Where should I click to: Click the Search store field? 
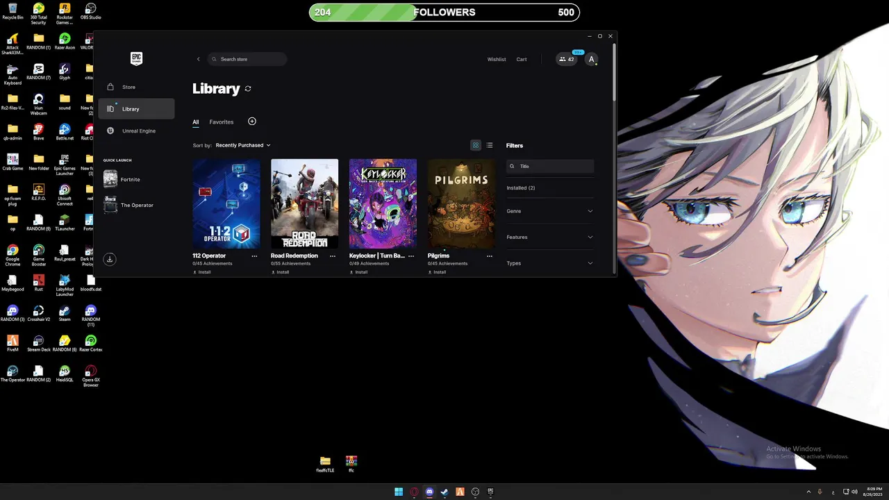(247, 59)
